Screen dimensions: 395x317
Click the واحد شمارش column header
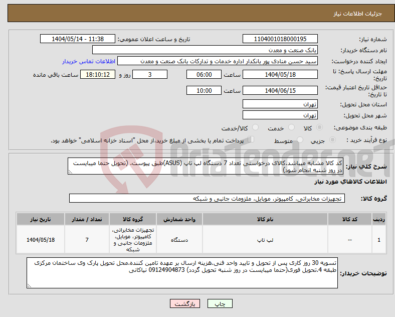pos(179,219)
